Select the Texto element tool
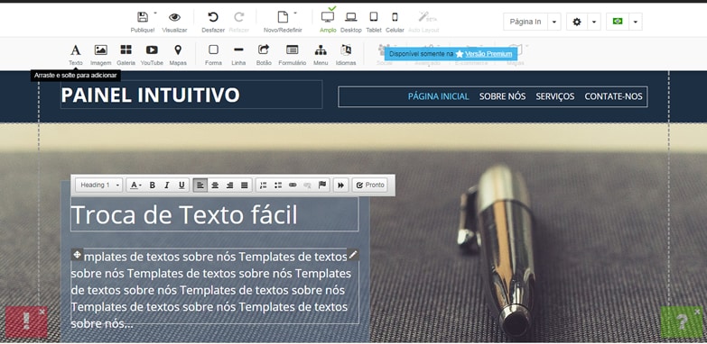 pos(76,50)
